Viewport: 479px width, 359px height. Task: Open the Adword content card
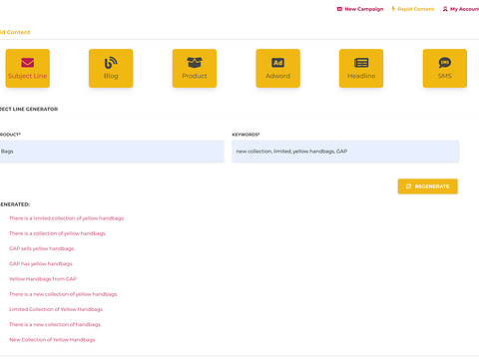coord(277,69)
